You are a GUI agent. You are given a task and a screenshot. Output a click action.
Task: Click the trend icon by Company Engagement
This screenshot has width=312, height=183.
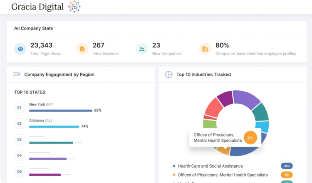click(17, 74)
